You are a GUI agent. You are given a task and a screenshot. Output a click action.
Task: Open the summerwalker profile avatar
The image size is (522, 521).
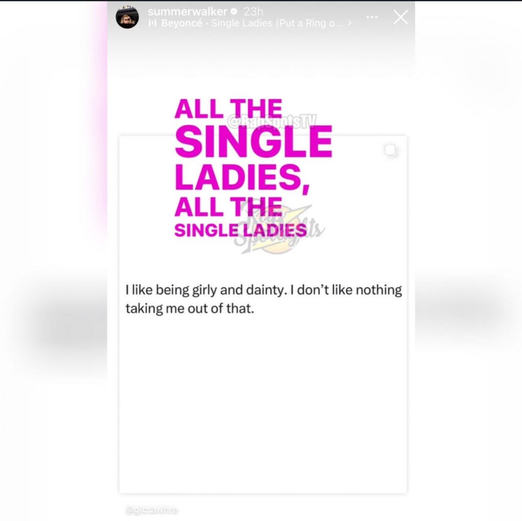pos(127,17)
